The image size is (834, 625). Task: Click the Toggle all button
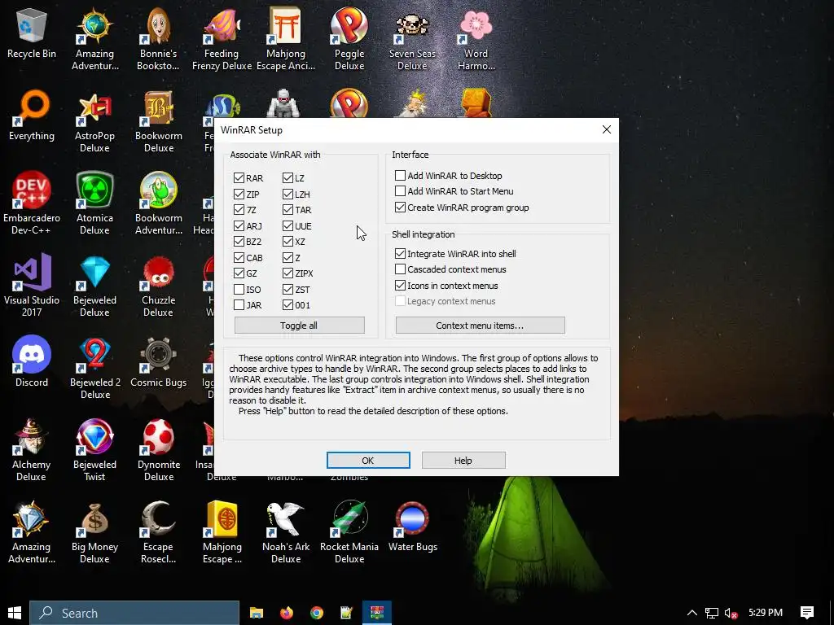coord(300,326)
